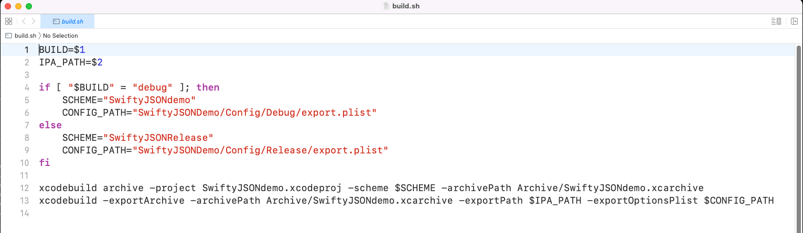Place cursor in the "SwiftyJSONRelease" string
The width and height of the screenshot is (803, 233).
(x=159, y=138)
